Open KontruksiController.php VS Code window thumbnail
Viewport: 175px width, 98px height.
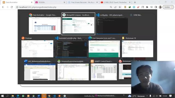point(71,49)
